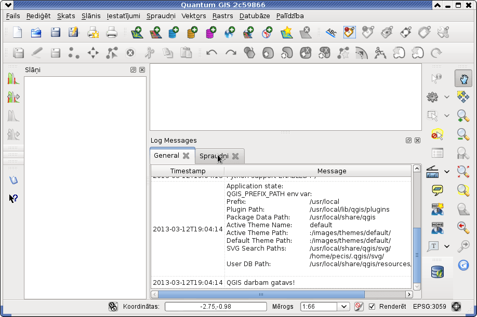Click the Map Tips speech bubble icon
This screenshot has height=317, width=477.
pyautogui.click(x=437, y=190)
